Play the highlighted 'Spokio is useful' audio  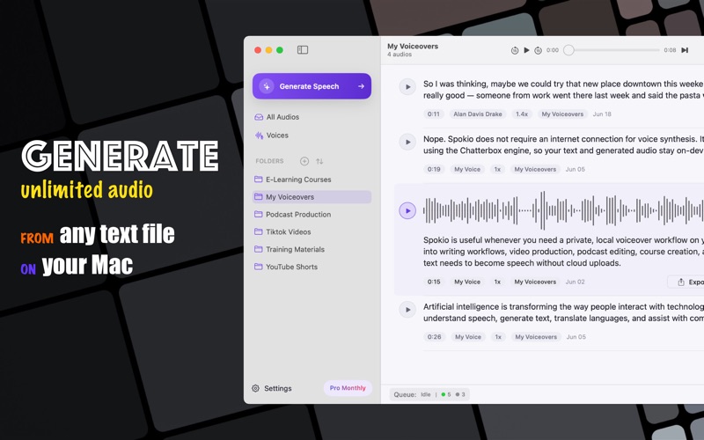click(x=407, y=210)
